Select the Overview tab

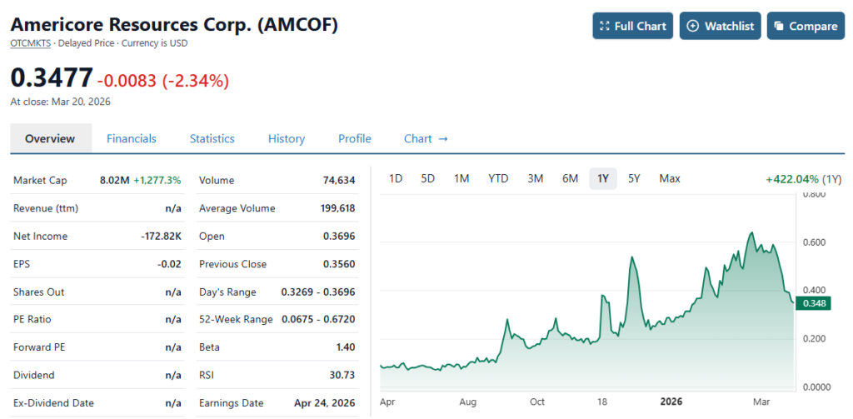tap(50, 138)
